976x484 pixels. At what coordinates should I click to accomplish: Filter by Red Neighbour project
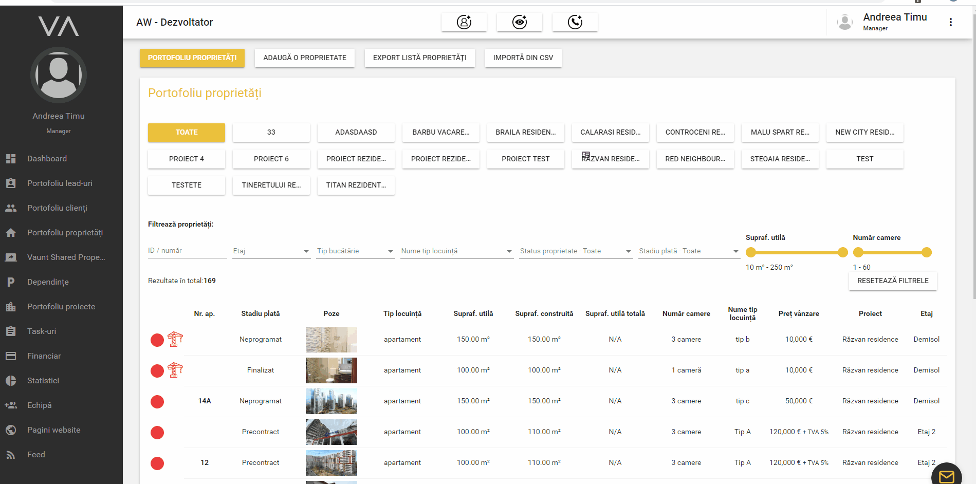coord(695,159)
